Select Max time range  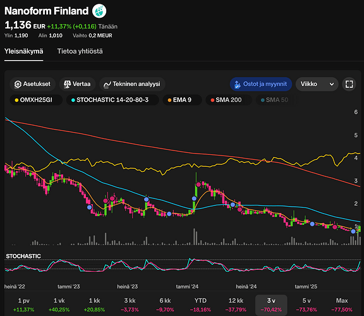342,305
